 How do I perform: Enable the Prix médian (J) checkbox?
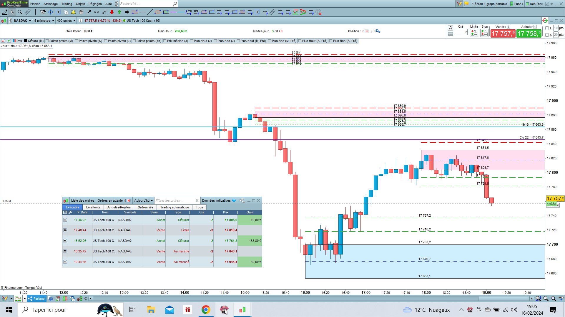point(165,41)
